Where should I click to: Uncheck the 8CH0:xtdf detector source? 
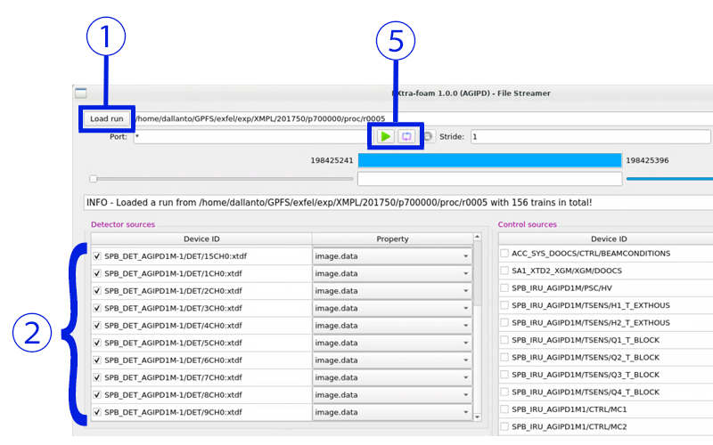(97, 394)
